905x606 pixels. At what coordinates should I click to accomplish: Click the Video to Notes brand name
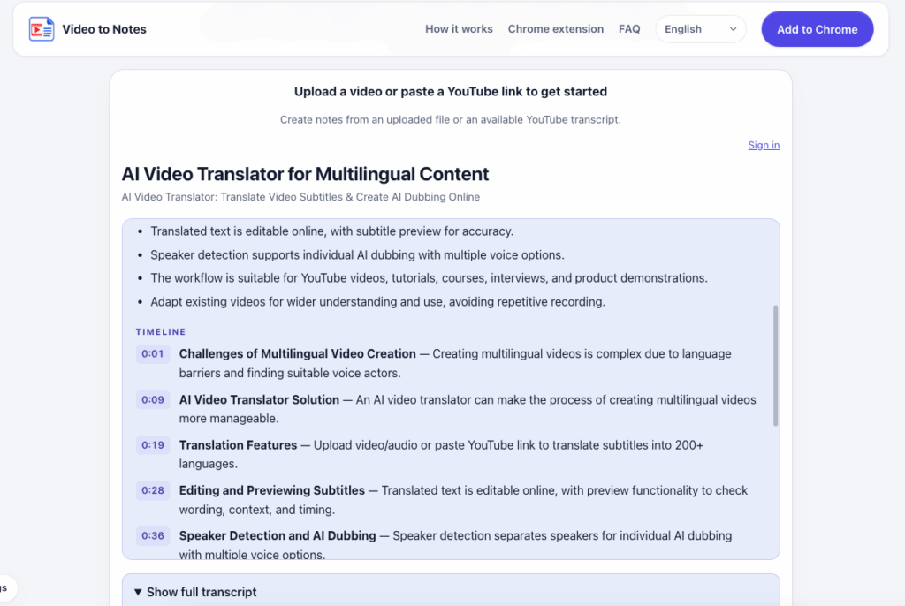click(104, 29)
